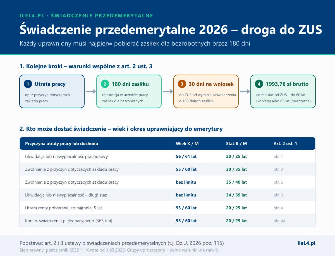This screenshot has width=335, height=256.
Task: Click the footer note 'Stan prawny: październik 2026 r.'
Action: pos(119,250)
